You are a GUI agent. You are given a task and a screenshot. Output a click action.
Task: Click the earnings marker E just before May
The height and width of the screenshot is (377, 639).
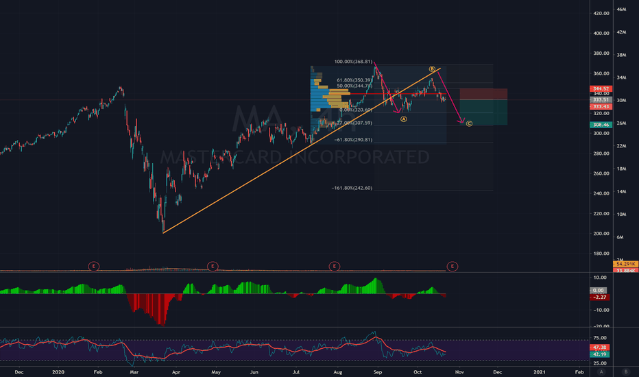click(x=213, y=267)
